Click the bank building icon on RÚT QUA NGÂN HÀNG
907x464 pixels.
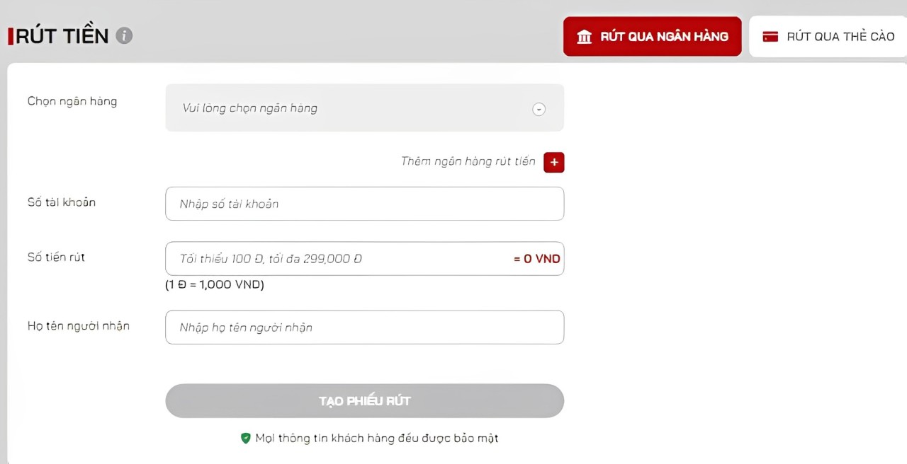(585, 35)
